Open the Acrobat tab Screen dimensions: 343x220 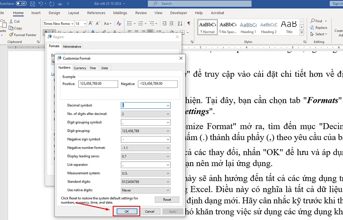tap(218, 13)
